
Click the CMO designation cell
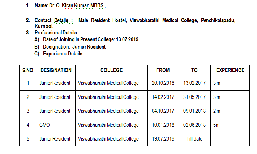tap(56, 125)
